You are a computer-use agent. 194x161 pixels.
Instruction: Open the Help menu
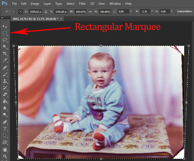pos(128,4)
